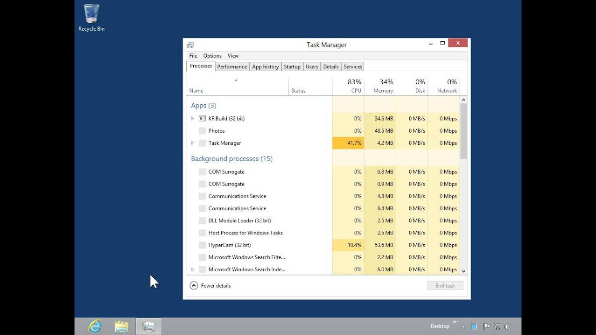Click the blue square tray icon
Image resolution: width=596 pixels, height=335 pixels.
[474, 327]
